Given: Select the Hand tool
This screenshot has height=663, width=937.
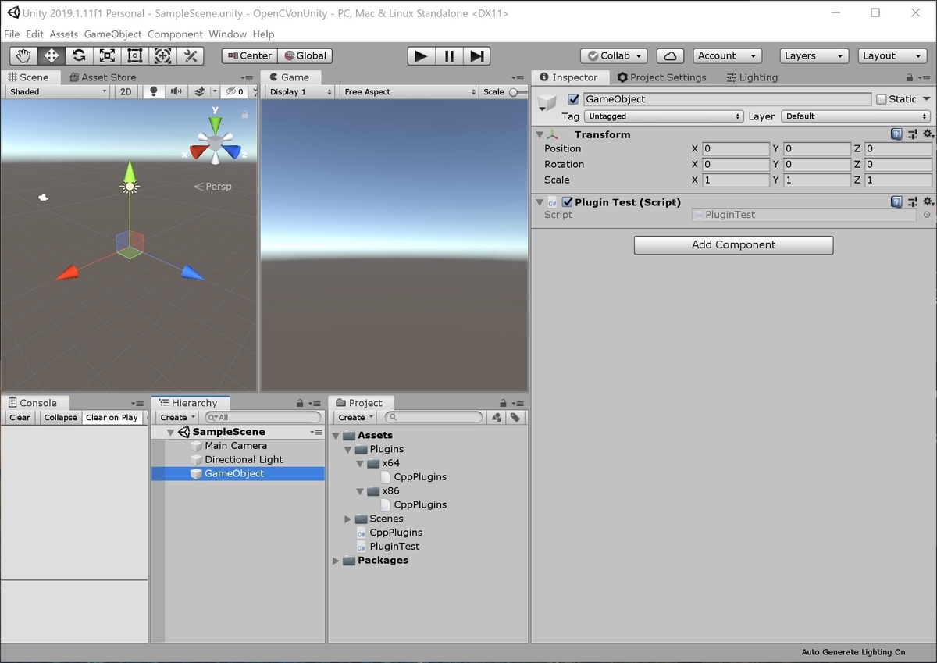Looking at the screenshot, I should (x=23, y=55).
